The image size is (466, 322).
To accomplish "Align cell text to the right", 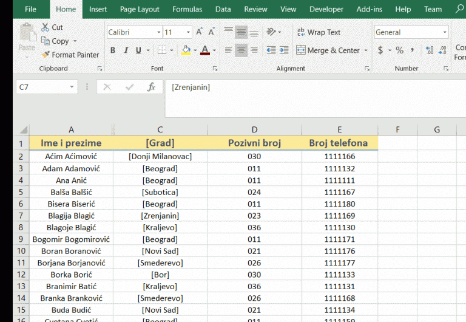I will (x=254, y=50).
